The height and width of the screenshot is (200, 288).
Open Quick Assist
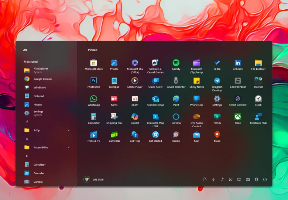[x=155, y=83]
